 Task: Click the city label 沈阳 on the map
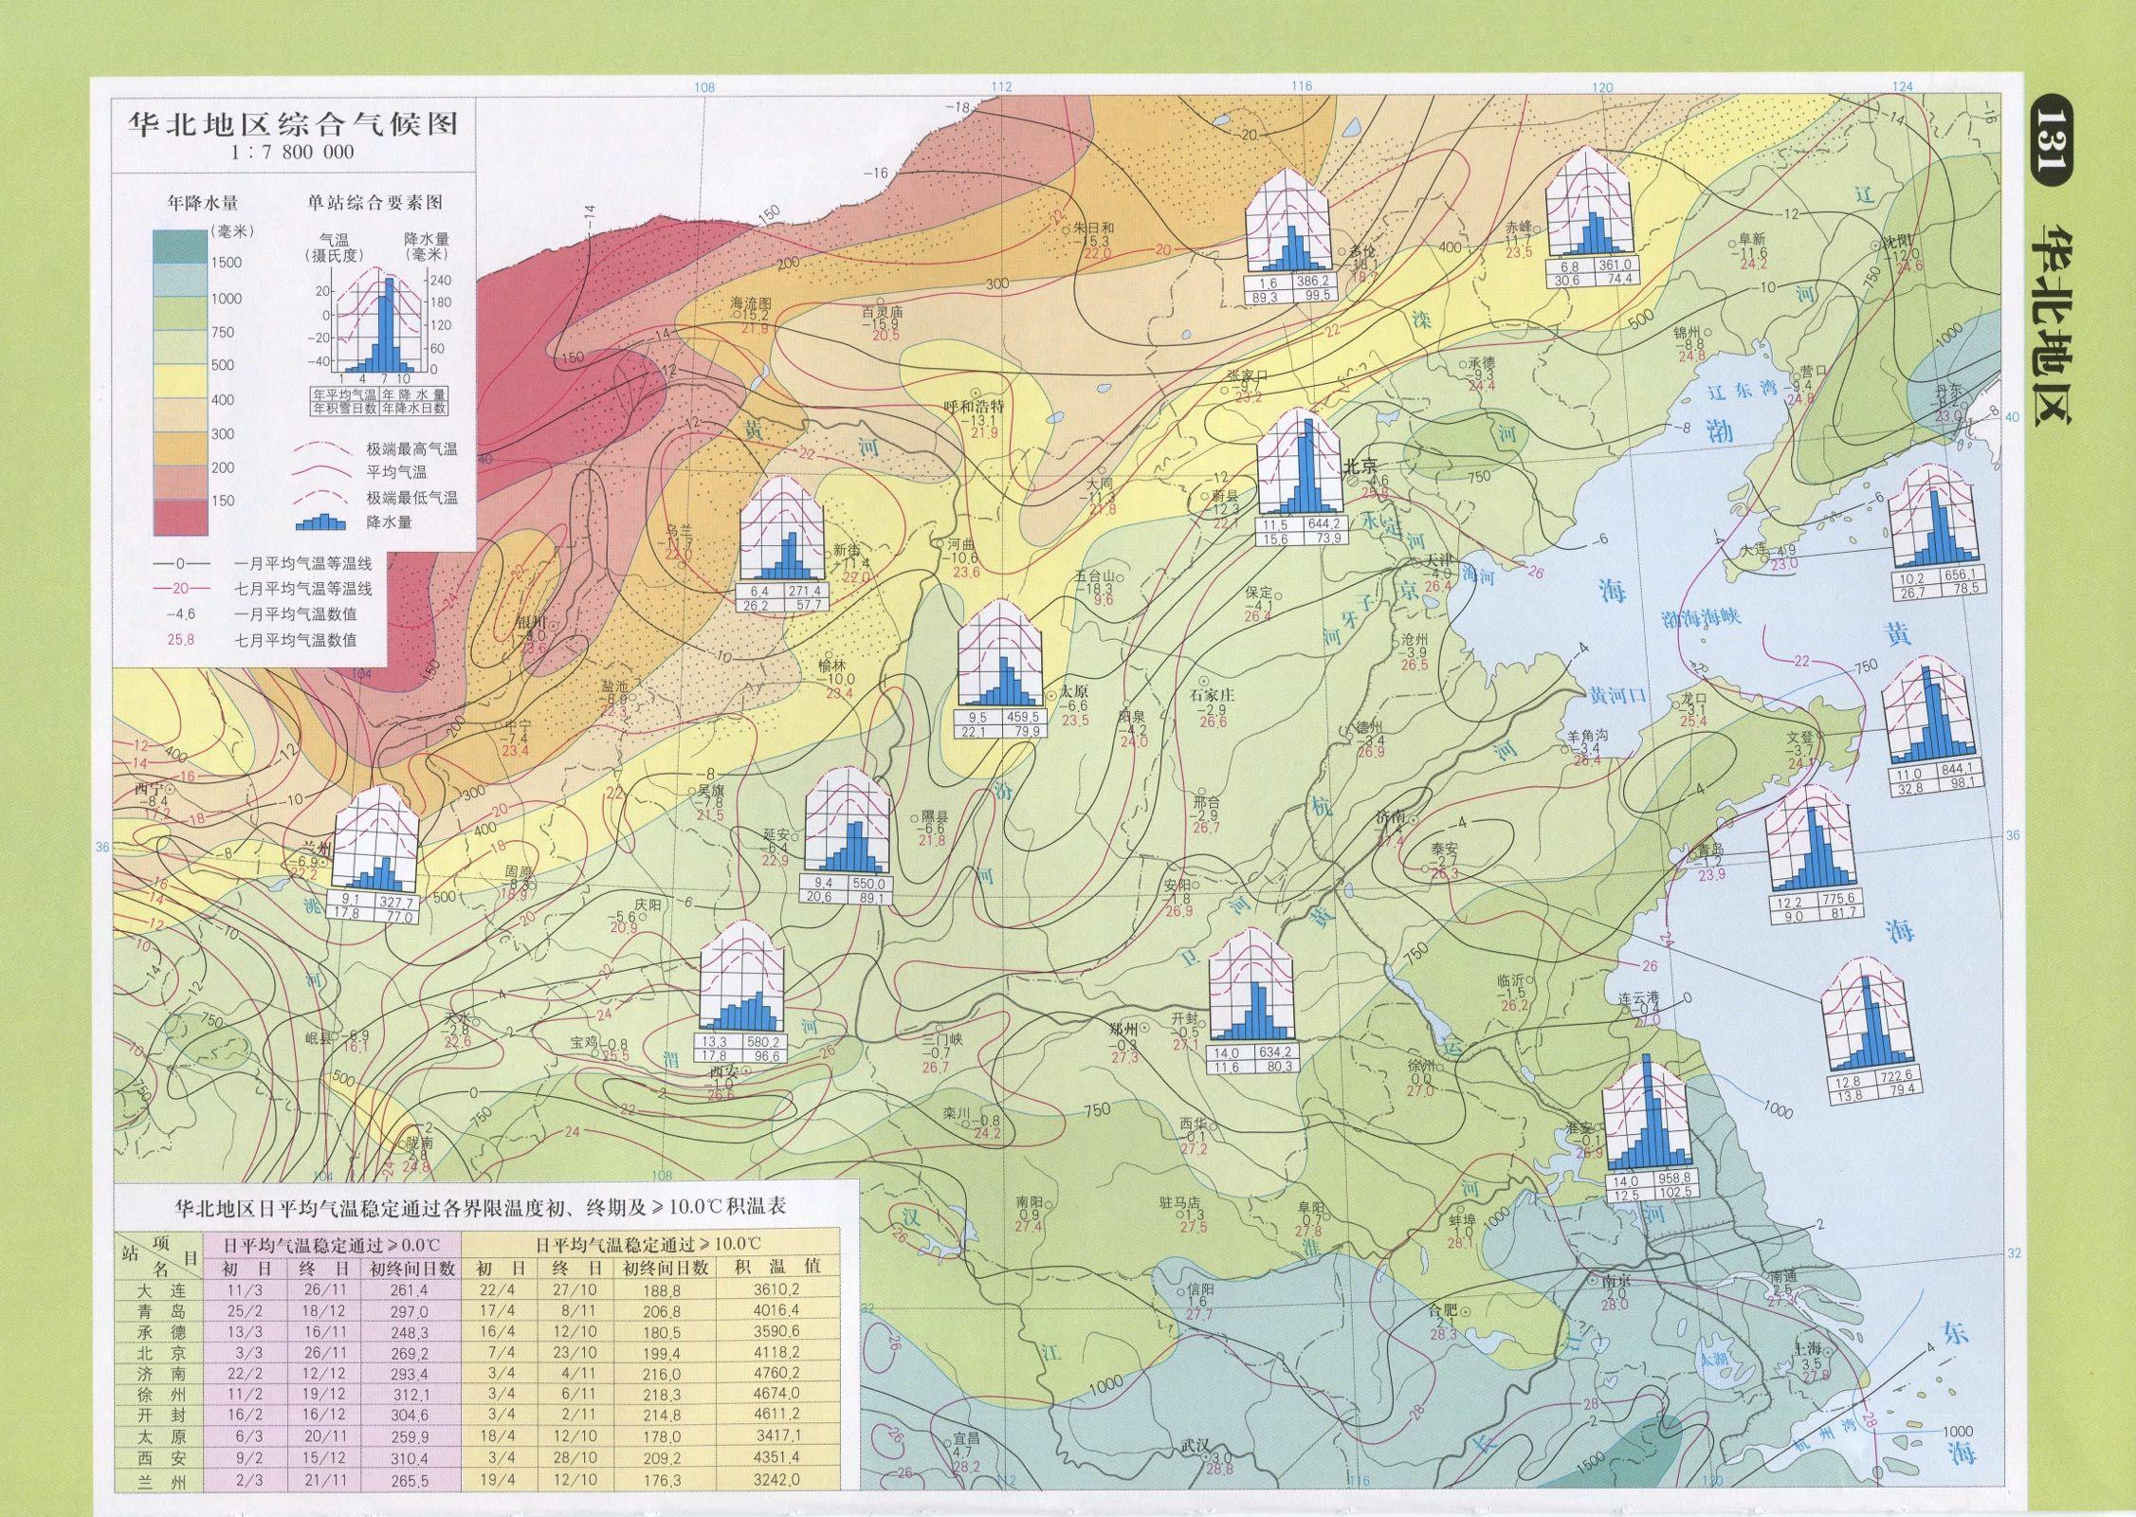[x=1899, y=242]
